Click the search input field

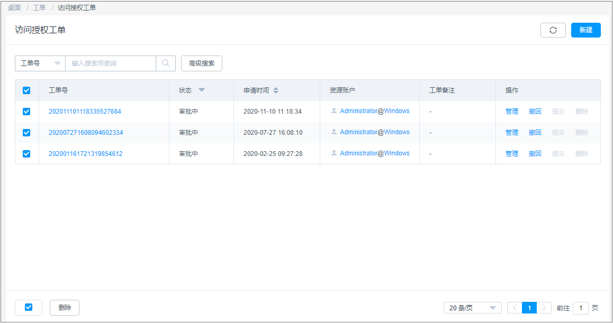[x=110, y=63]
